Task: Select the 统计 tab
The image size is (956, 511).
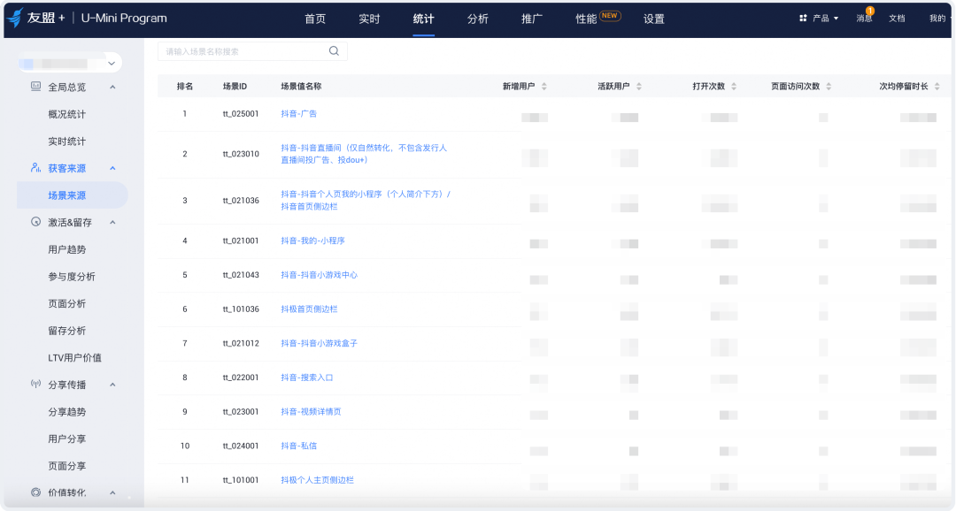Action: 424,19
